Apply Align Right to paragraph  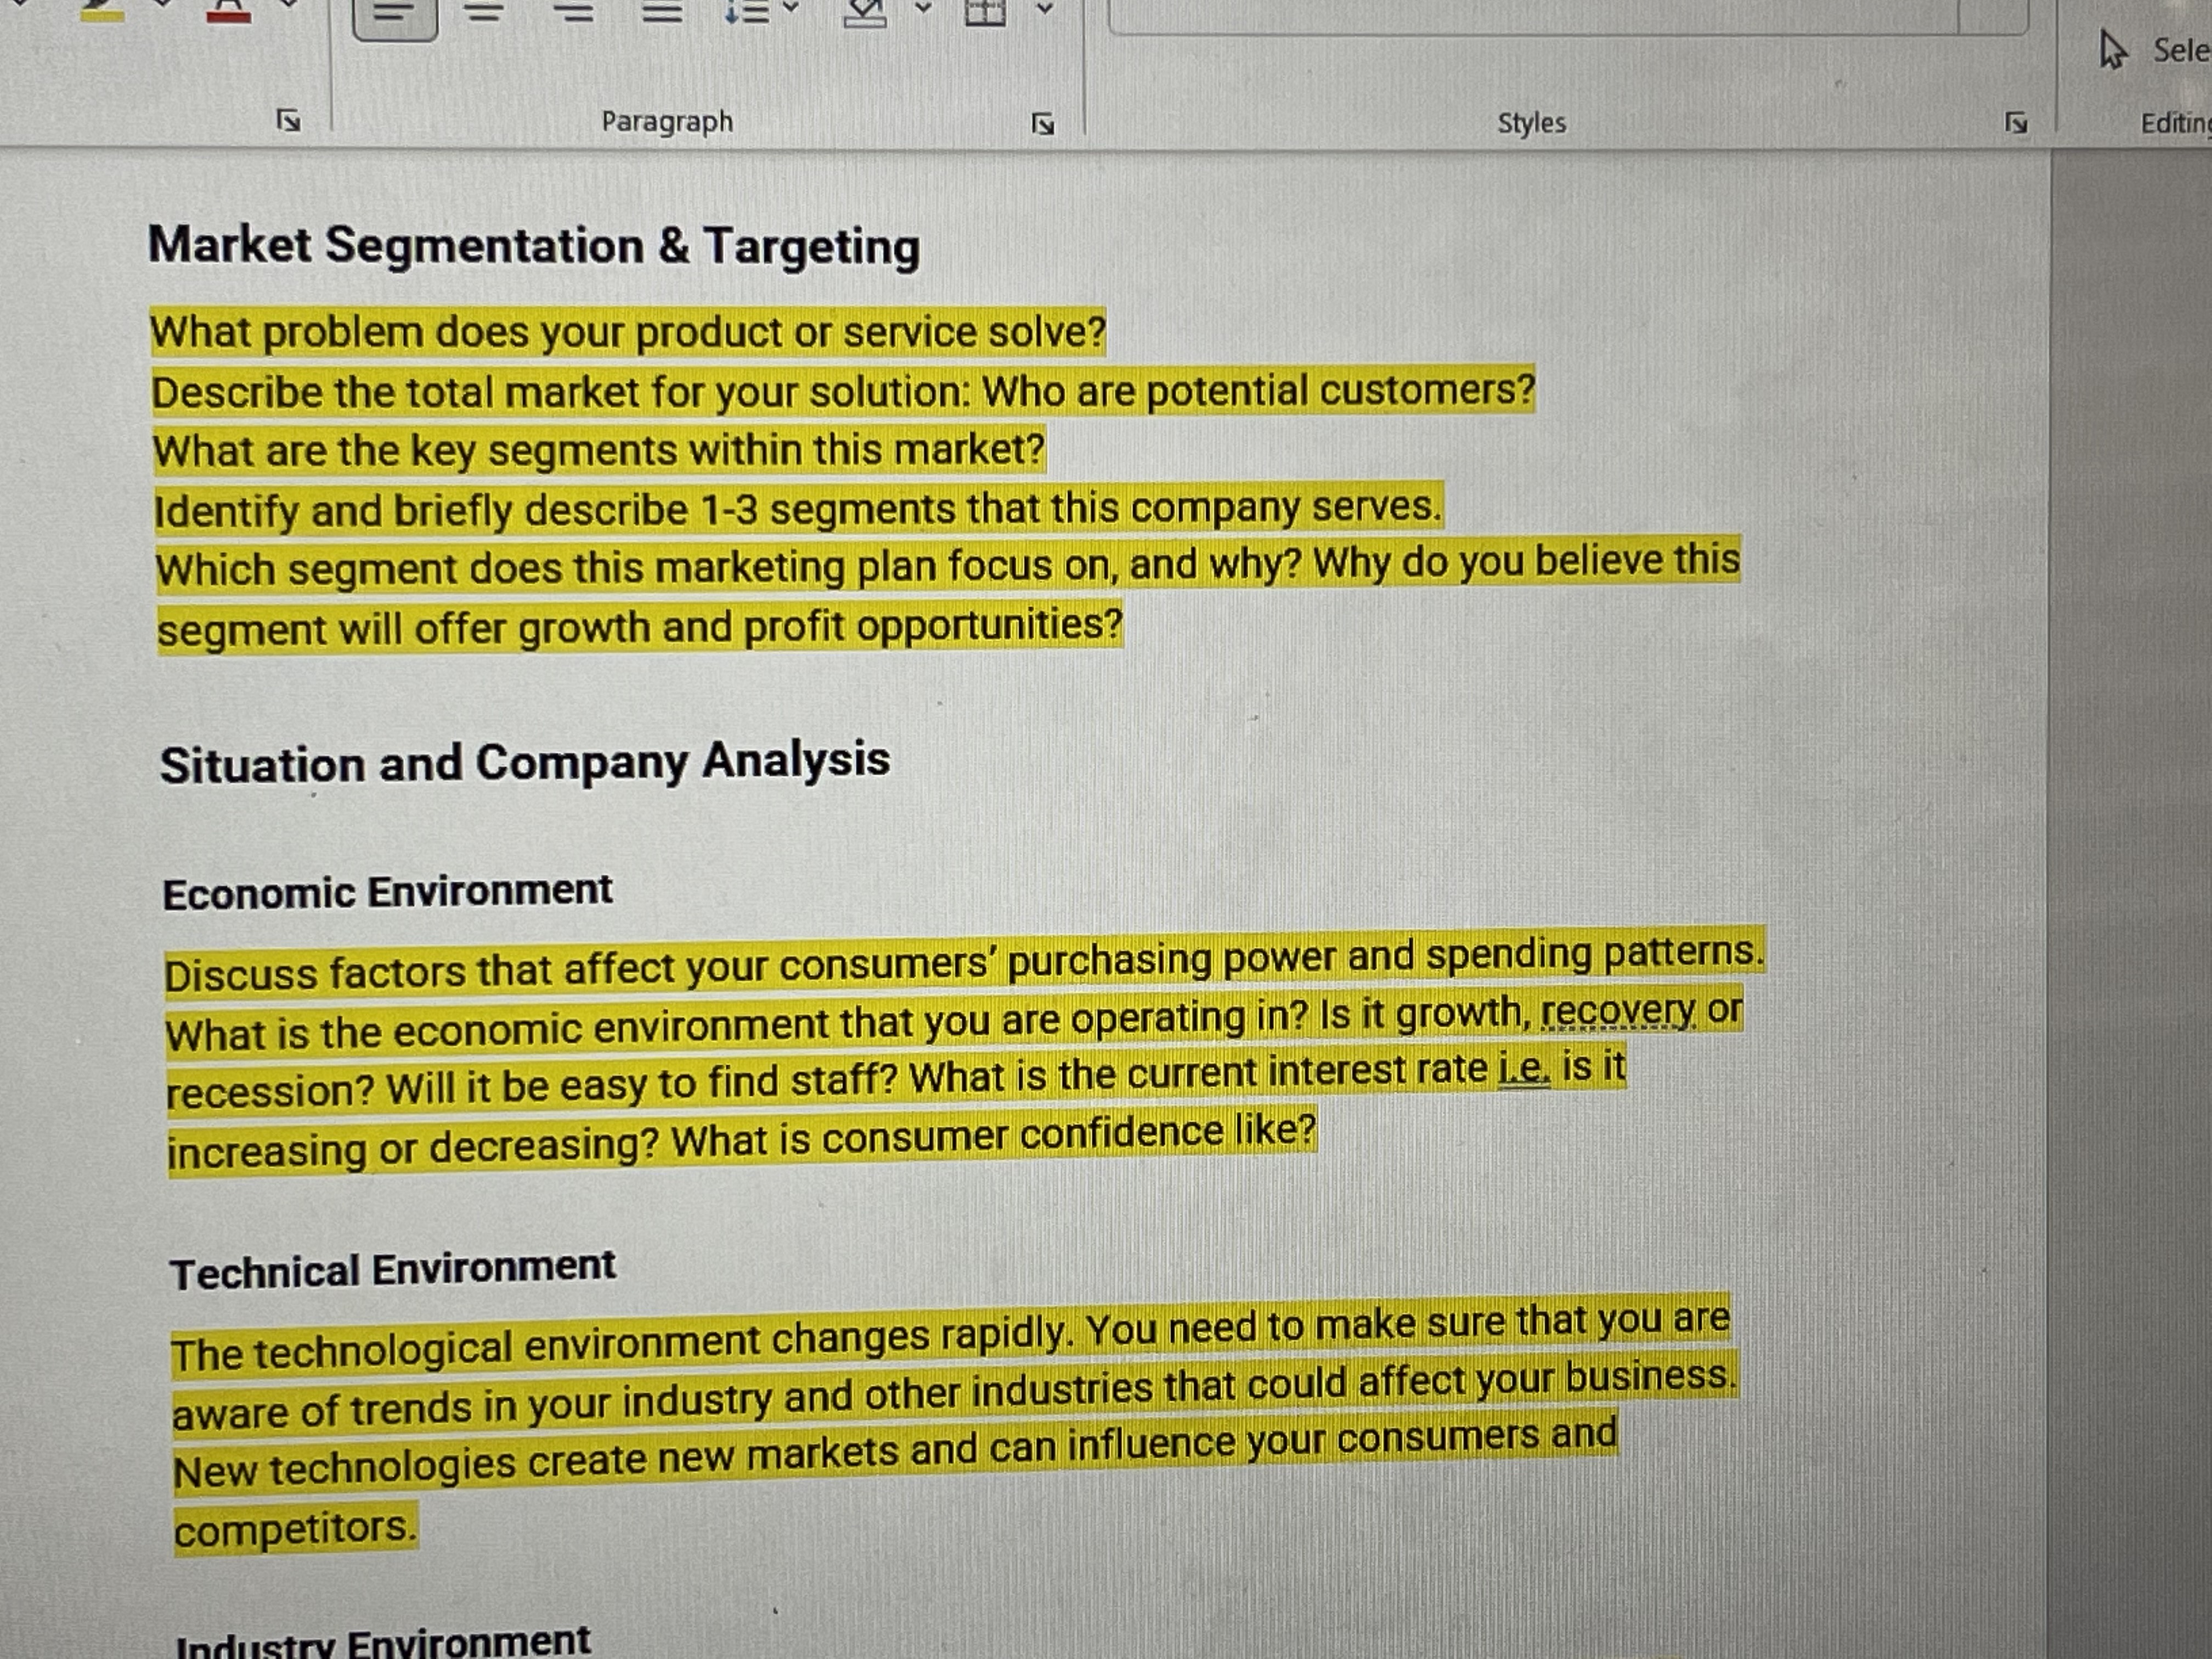(574, 12)
